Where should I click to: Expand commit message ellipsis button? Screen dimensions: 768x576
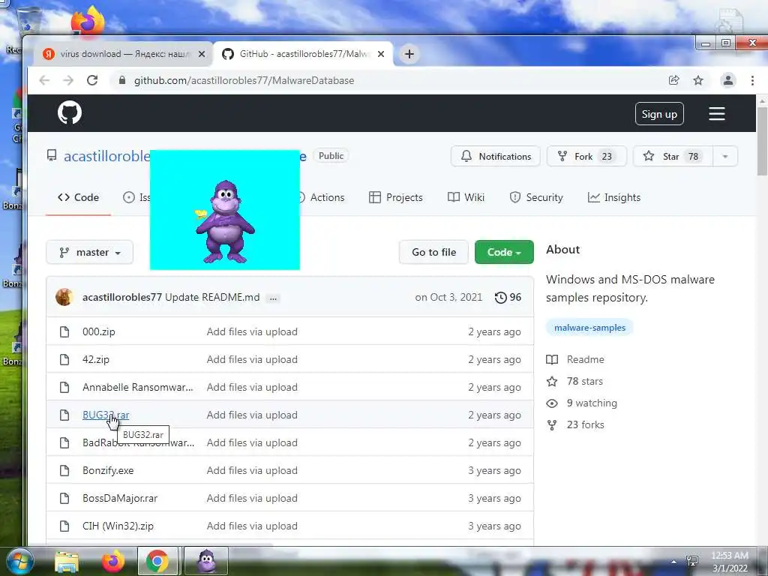tap(273, 298)
